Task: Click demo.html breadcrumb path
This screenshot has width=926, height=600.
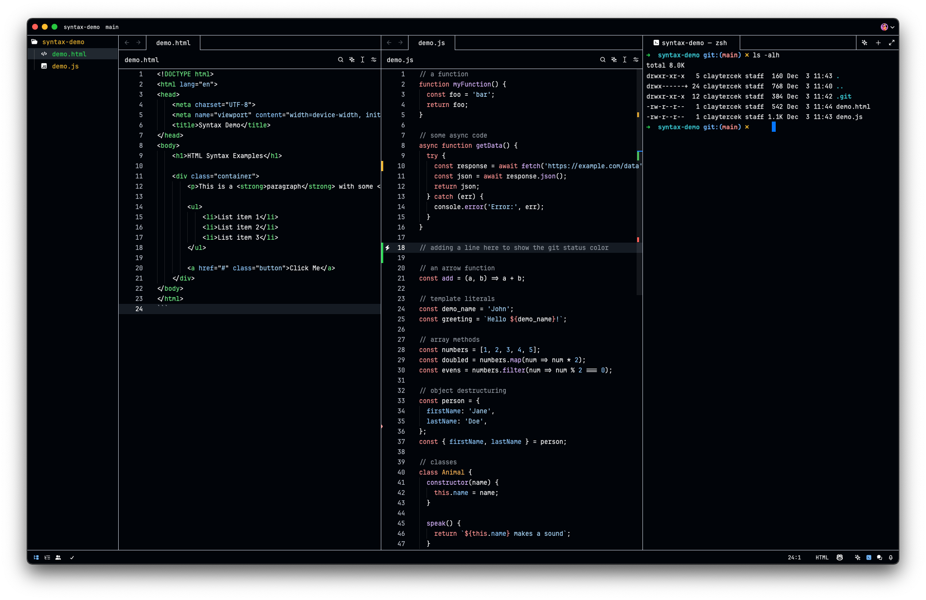Action: (x=142, y=60)
